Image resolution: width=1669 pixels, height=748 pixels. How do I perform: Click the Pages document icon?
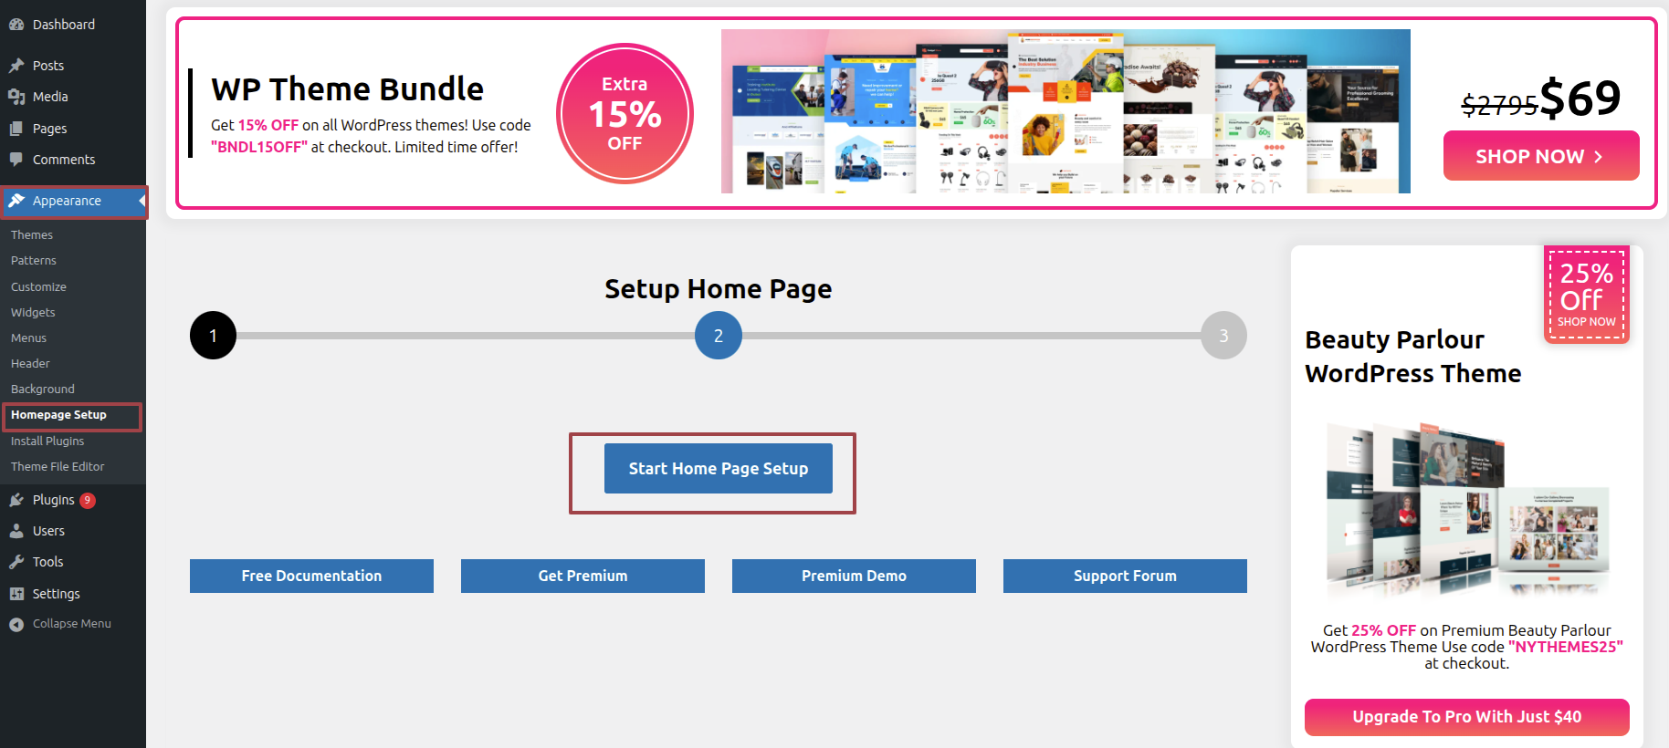[x=16, y=129]
